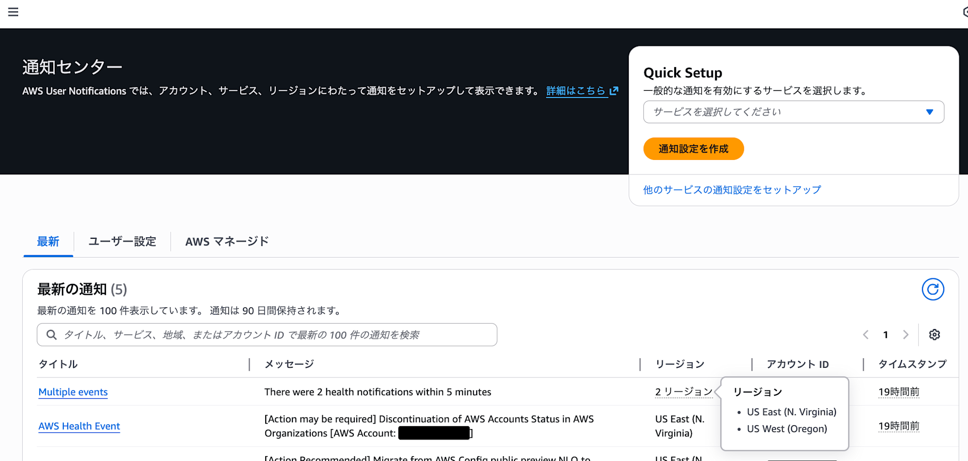Viewport: 968px width, 461px height.
Task: Open the notification table preferences gear
Action: 935,334
